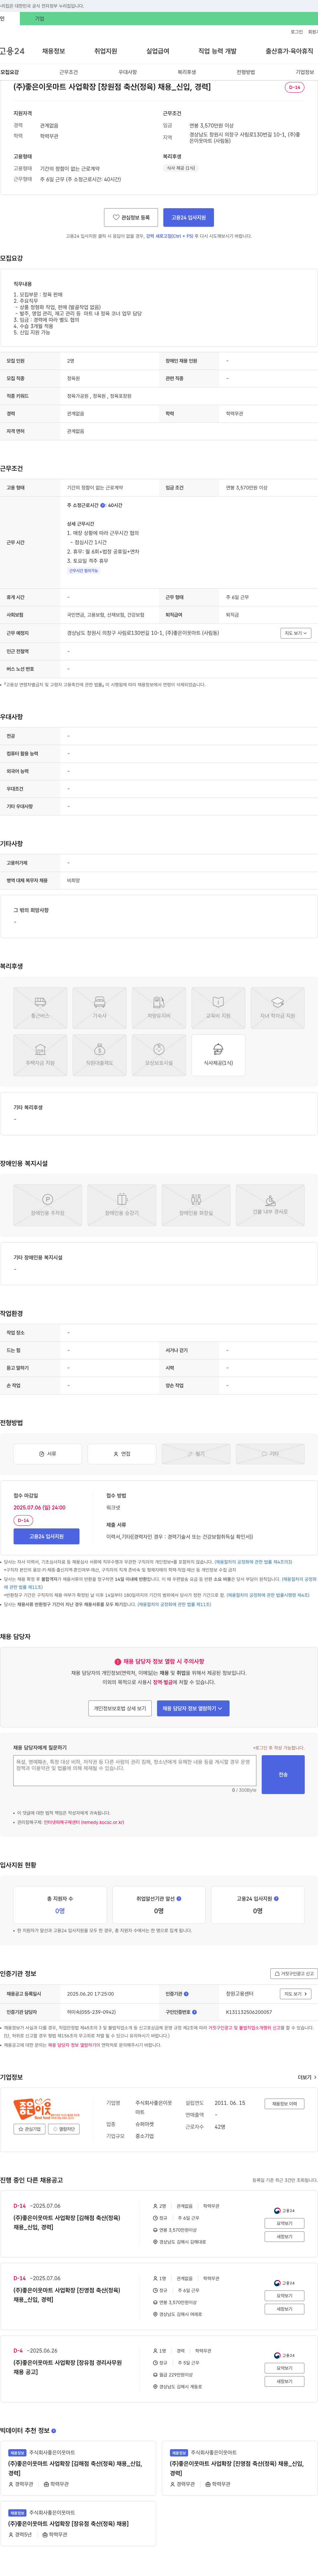Click 더보기 in the 기업정보 section
Image resolution: width=318 pixels, height=2576 pixels.
click(x=307, y=2077)
